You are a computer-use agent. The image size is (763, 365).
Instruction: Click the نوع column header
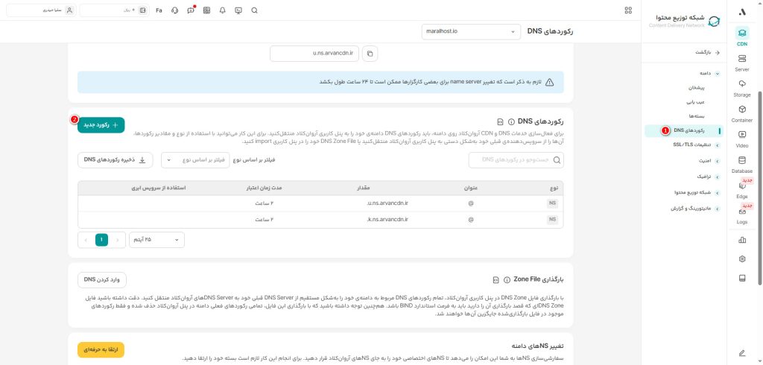point(554,188)
